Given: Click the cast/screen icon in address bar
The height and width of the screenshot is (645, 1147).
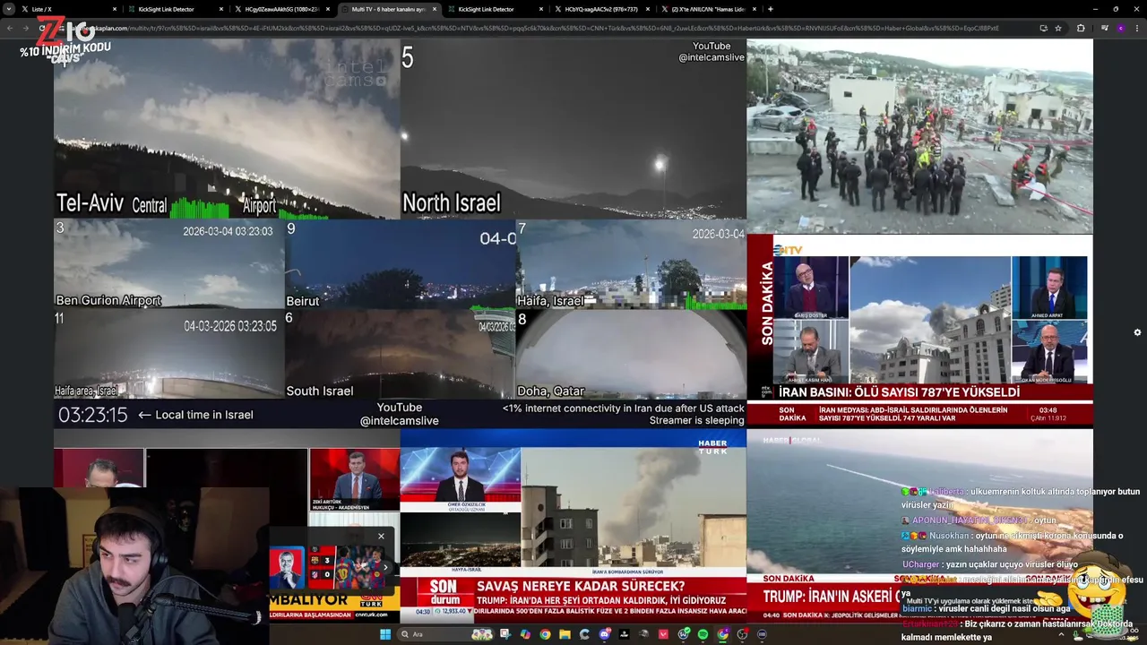Looking at the screenshot, I should (1043, 28).
